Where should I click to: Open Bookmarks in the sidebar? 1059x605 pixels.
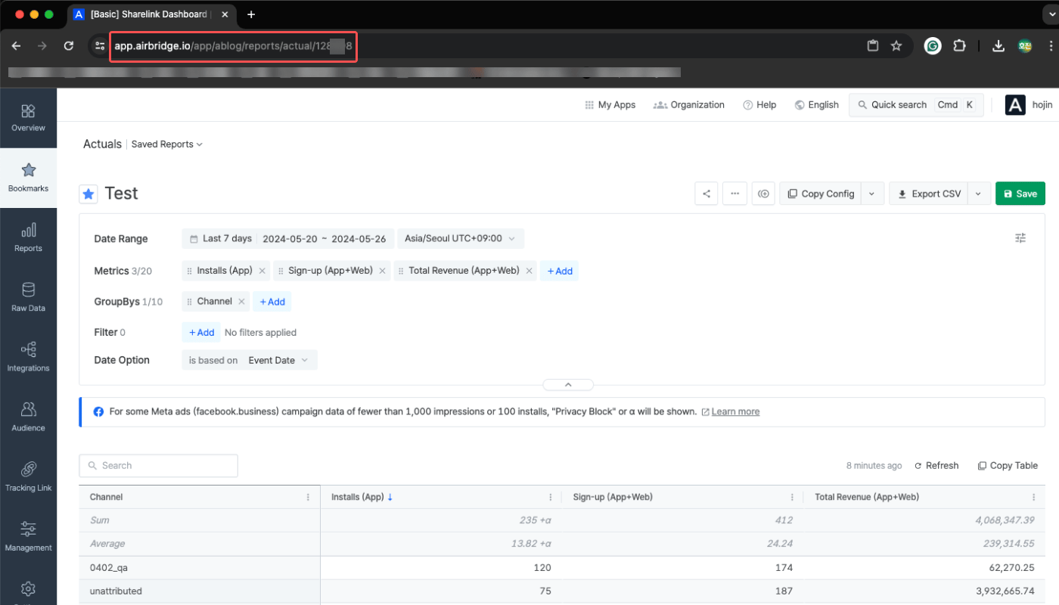(28, 178)
